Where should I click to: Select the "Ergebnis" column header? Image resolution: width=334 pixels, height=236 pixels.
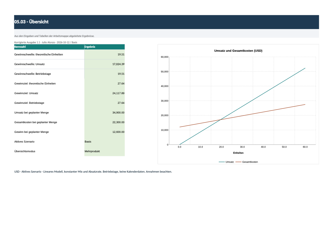point(105,47)
